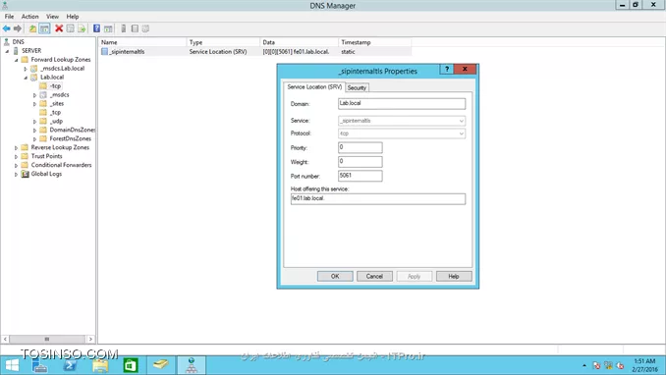This screenshot has height=375, width=666.
Task: Expand the _msdcs.Lab.local zone
Action: [26, 69]
